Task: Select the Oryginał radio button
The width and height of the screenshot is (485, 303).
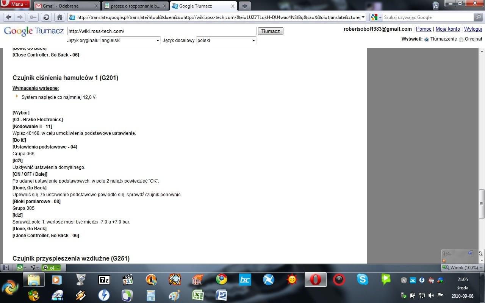Action: point(461,39)
